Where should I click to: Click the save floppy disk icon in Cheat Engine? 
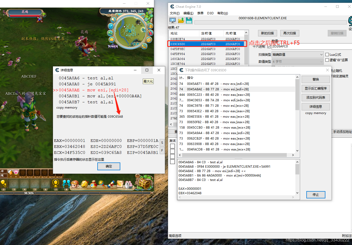(x=189, y=21)
